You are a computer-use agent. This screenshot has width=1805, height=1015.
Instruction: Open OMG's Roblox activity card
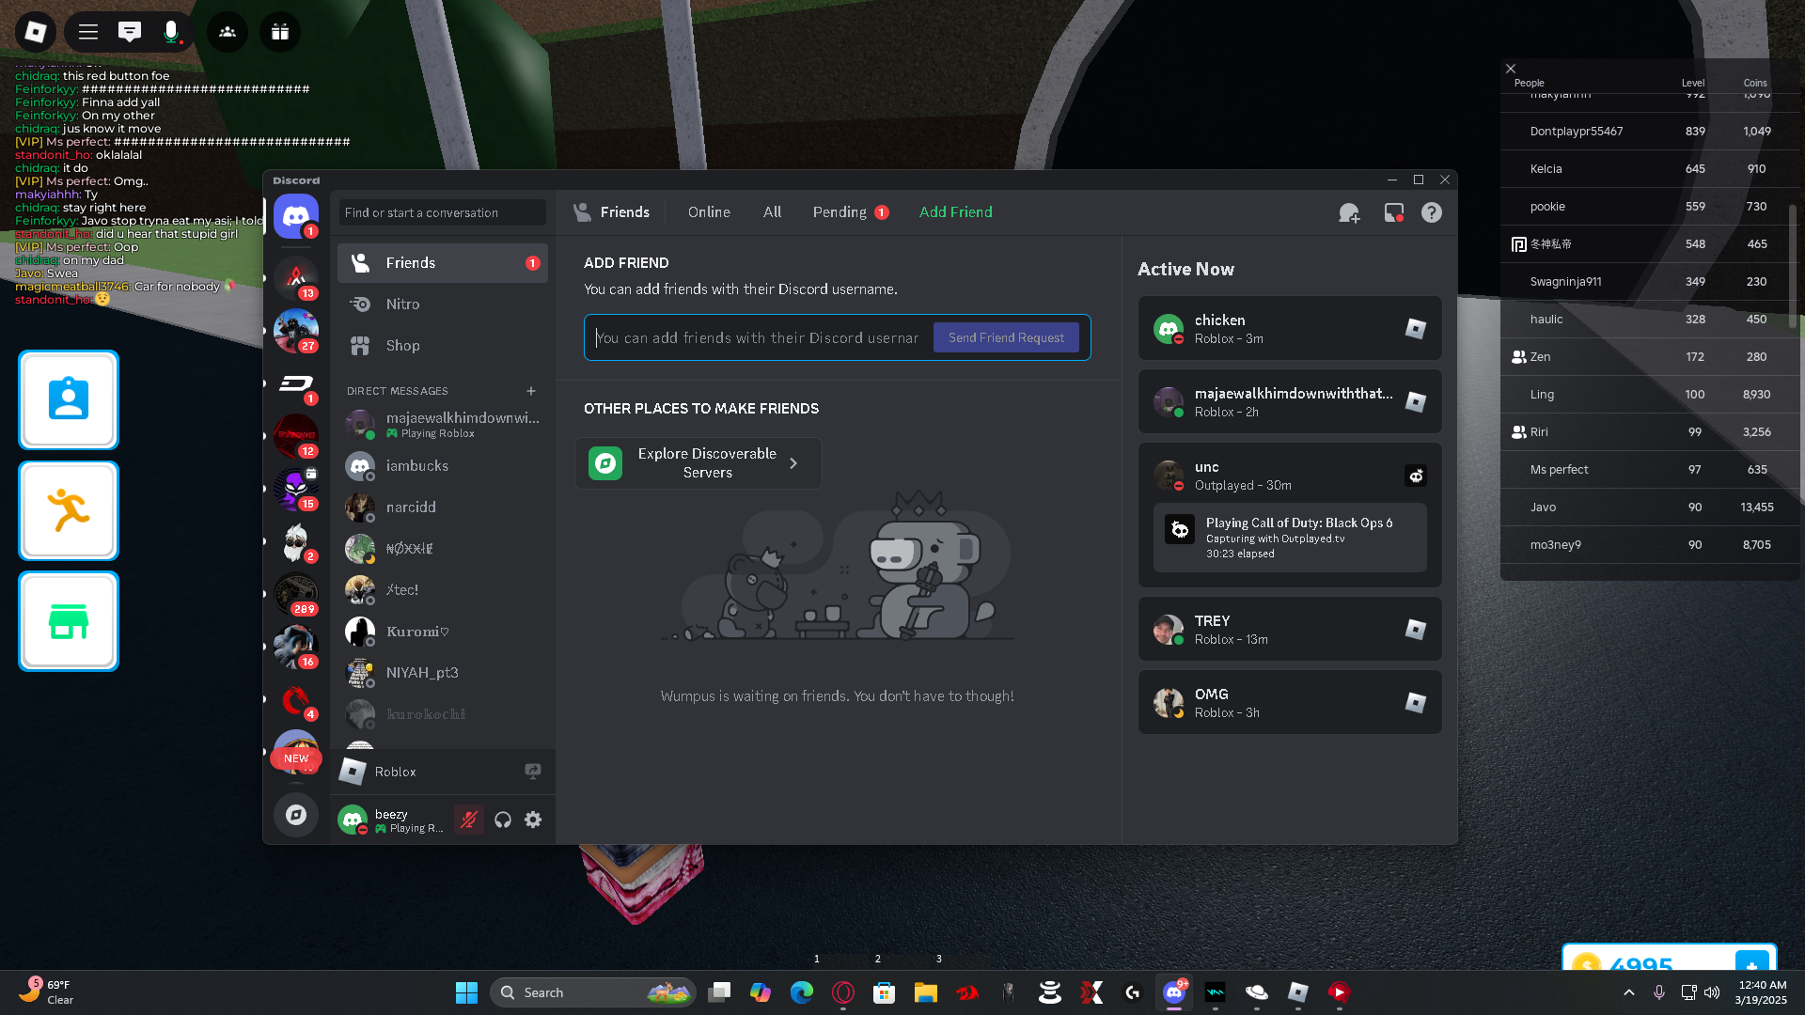coord(1290,702)
